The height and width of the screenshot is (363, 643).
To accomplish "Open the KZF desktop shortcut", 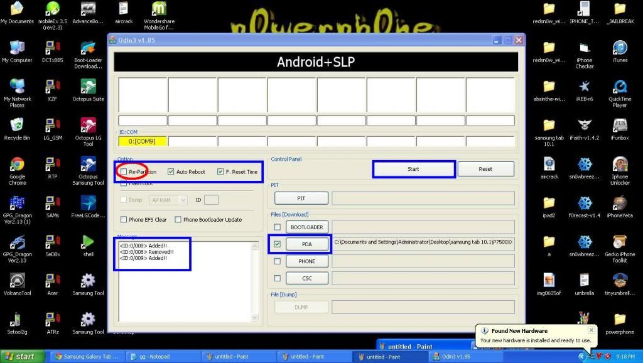I will [53, 90].
